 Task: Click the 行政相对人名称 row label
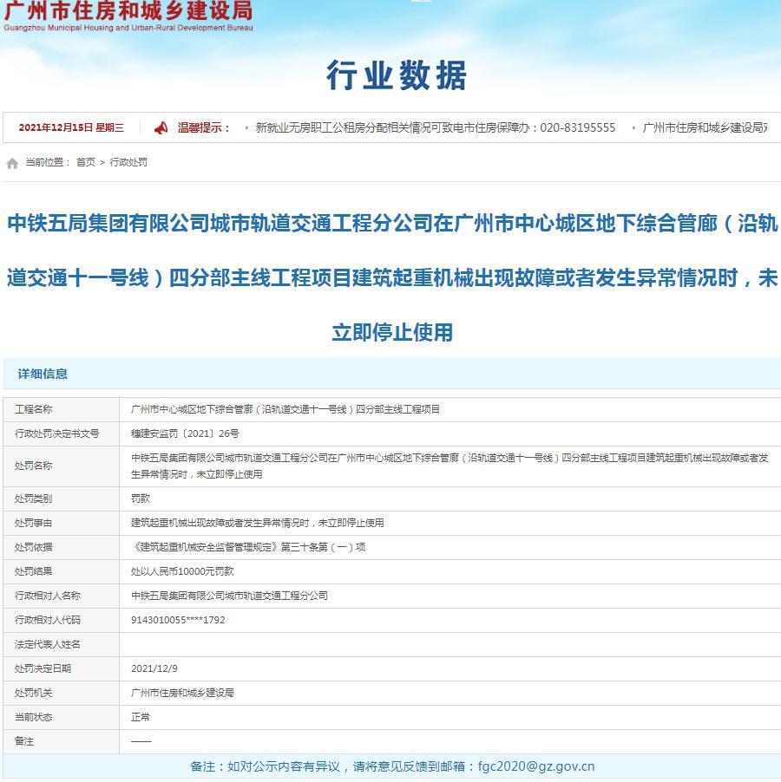coord(48,596)
